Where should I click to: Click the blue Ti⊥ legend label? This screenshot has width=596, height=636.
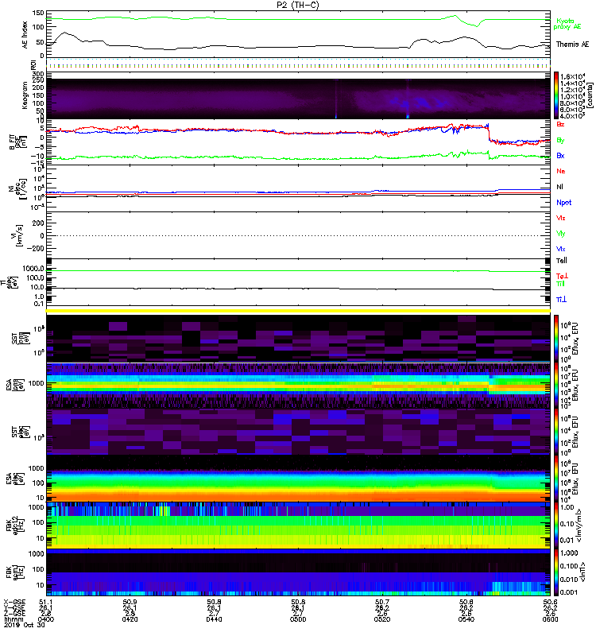coord(561,300)
